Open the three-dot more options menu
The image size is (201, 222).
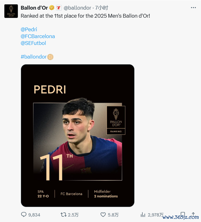(x=193, y=8)
